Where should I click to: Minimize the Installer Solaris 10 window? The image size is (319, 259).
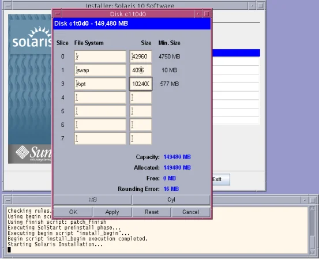(252, 6)
